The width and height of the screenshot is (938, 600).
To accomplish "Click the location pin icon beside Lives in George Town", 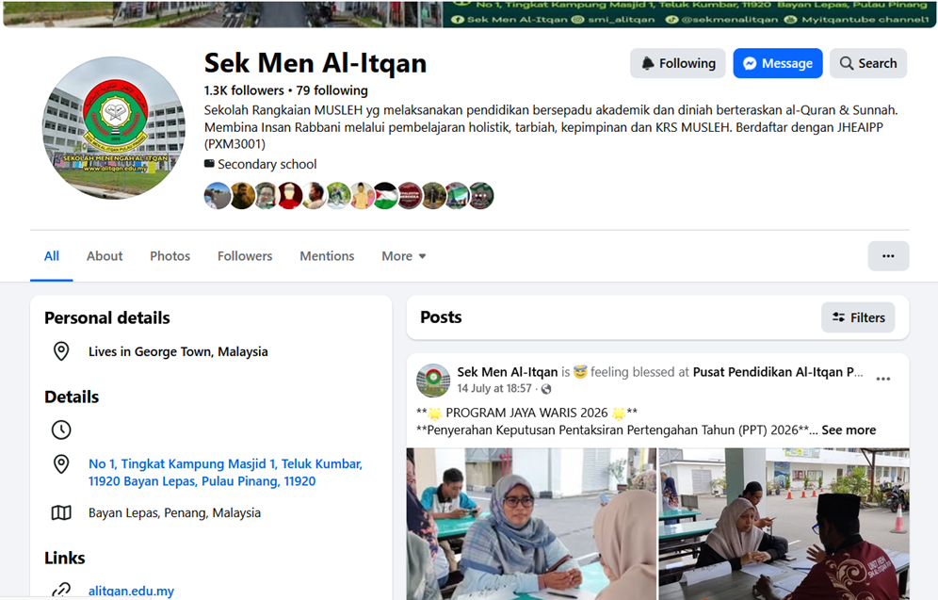I will click(x=61, y=351).
